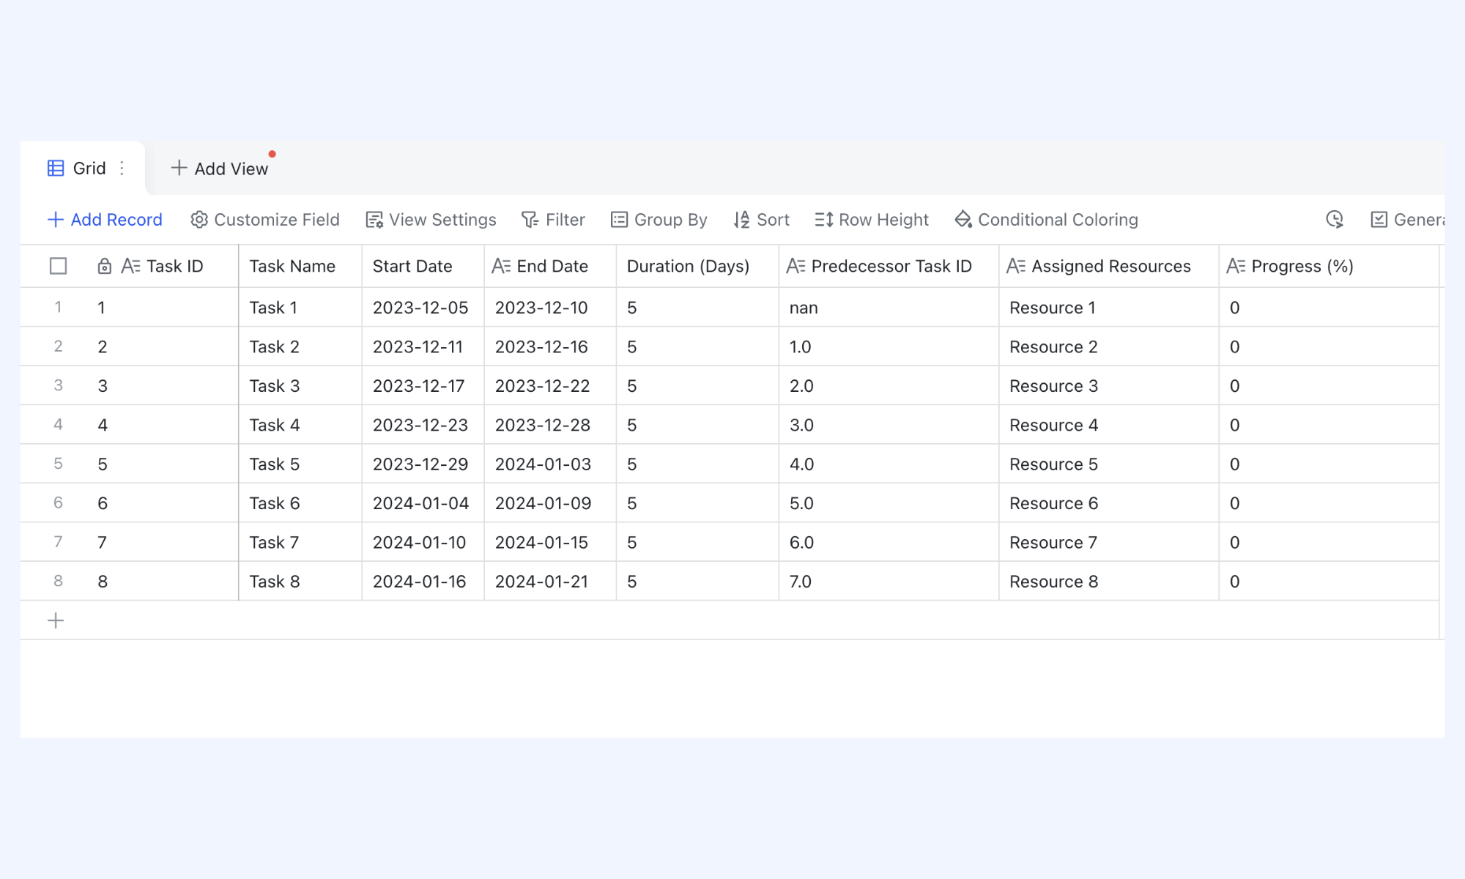Select predecessor cell '4.0'
This screenshot has height=879, width=1465.
coord(889,464)
